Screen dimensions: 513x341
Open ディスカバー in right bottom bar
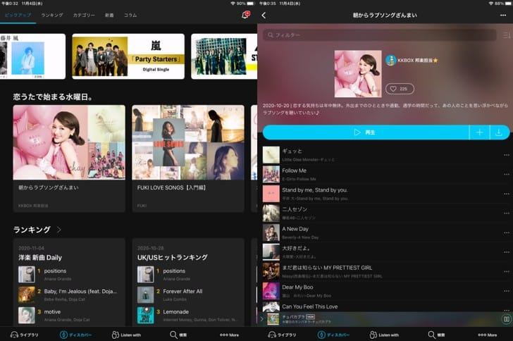click(x=333, y=335)
